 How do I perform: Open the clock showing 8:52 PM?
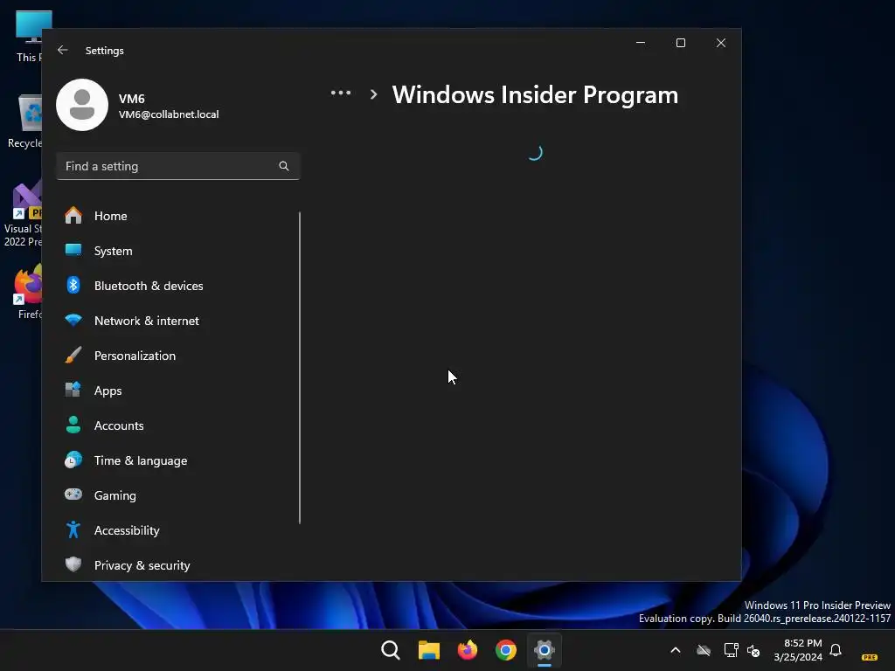tap(798, 650)
